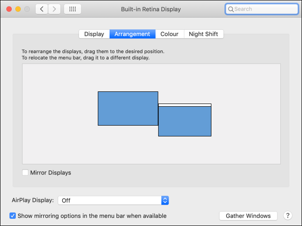Select the right display rectangle
Image resolution: width=302 pixels, height=226 pixels.
coord(184,121)
